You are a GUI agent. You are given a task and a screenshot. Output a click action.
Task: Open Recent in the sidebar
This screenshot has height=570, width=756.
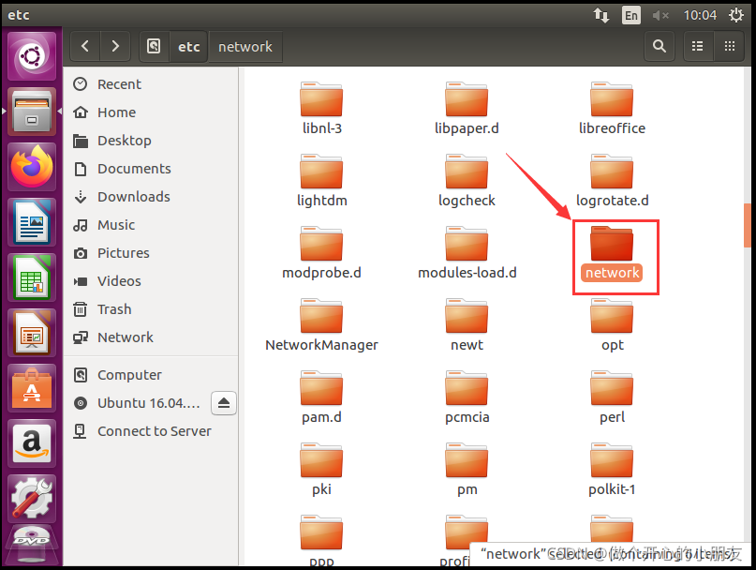(151, 84)
